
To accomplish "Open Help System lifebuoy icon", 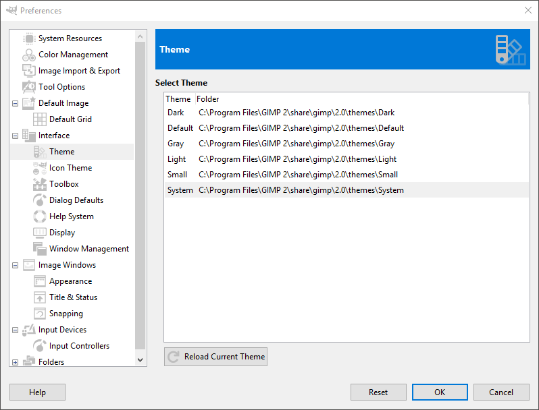I will click(40, 216).
